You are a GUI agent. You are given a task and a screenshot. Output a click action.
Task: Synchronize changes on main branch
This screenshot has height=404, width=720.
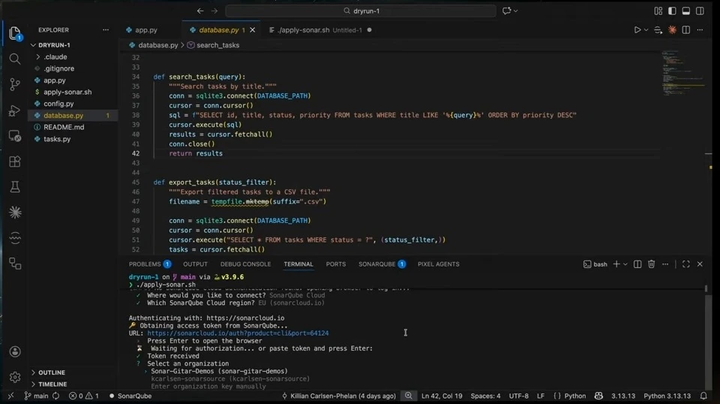[55, 396]
